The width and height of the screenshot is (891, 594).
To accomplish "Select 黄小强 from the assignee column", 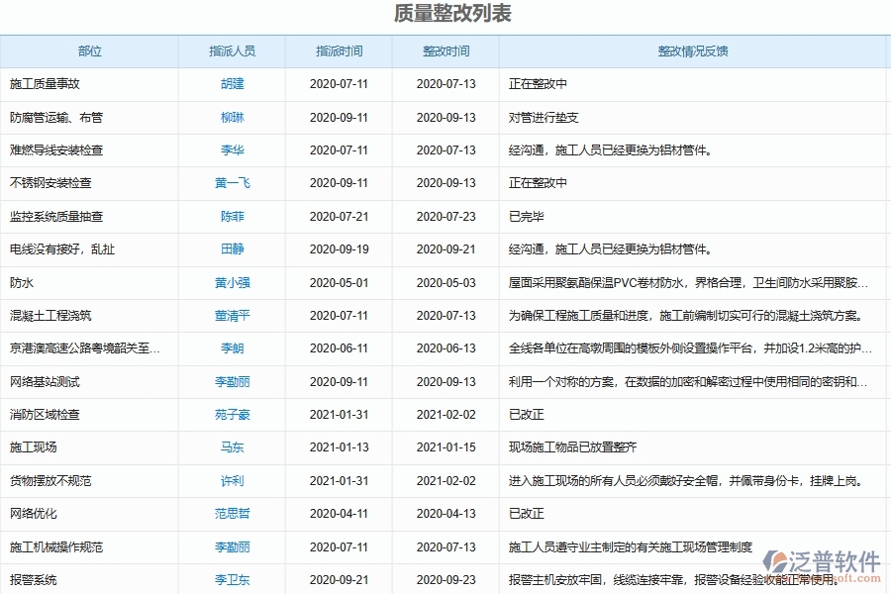I will (x=231, y=282).
